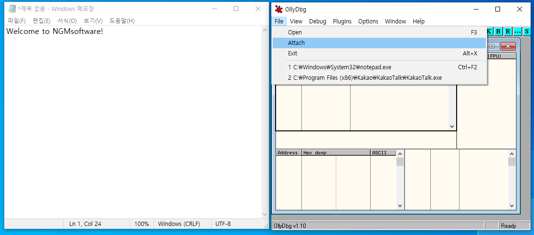
Task: Click 'Windows (CRLF)' in Notepad status bar
Action: click(179, 224)
